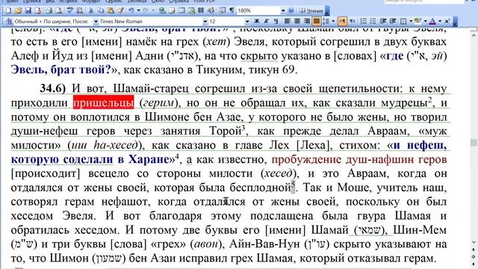Image resolution: width=478 pixels, height=269 pixels.
Task: Run the spelling and grammar check
Action: (69, 10)
